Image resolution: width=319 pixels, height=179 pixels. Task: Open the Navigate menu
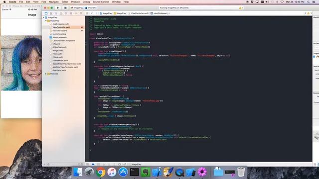54,2
